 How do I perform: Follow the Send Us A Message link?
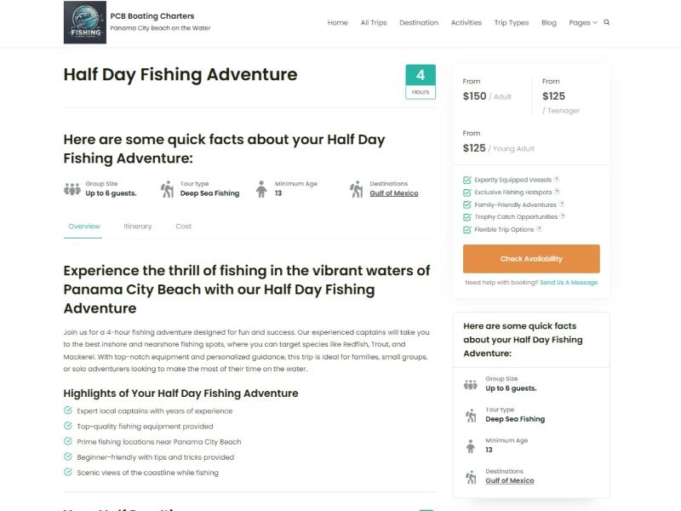[569, 283]
